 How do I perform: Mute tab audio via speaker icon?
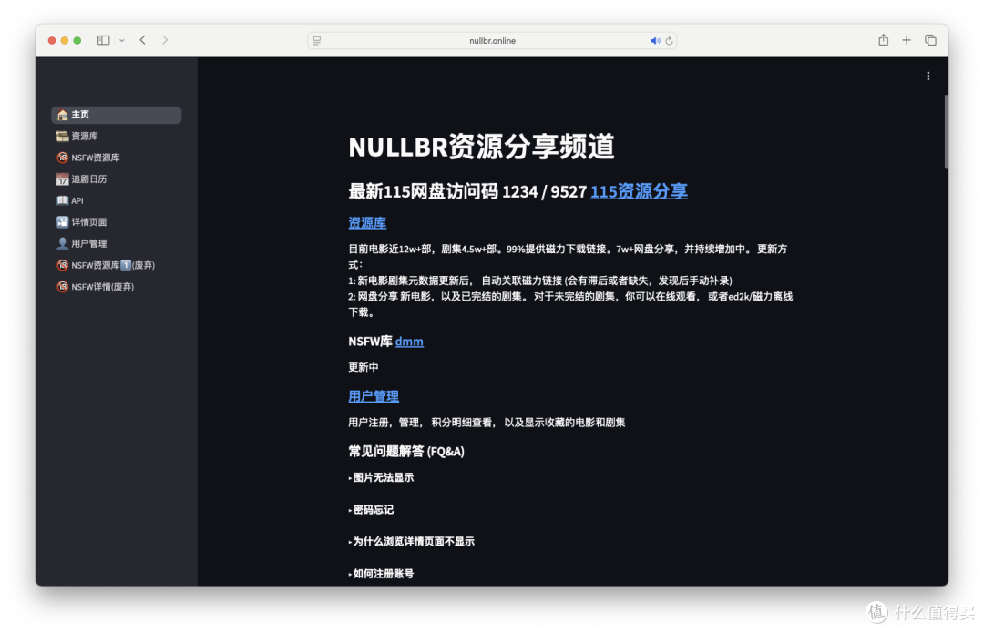point(655,41)
